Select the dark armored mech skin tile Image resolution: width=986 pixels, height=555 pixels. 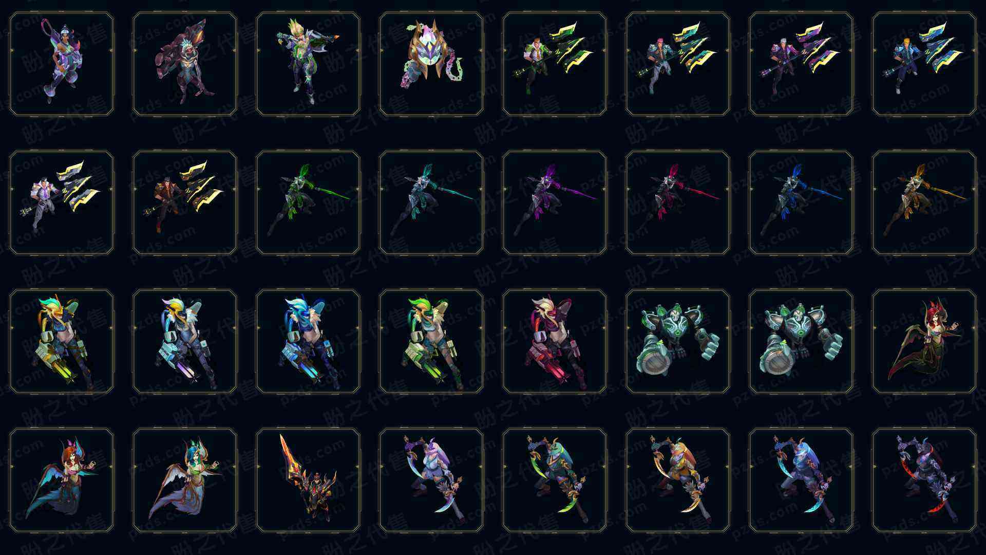(x=678, y=341)
